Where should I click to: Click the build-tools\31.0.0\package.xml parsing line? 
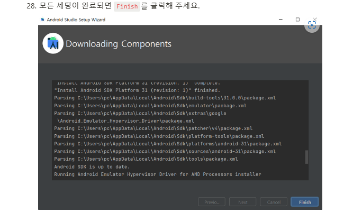[165, 98]
